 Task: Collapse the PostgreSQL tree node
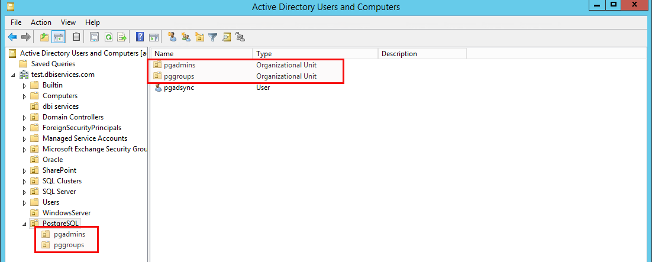pyautogui.click(x=24, y=224)
